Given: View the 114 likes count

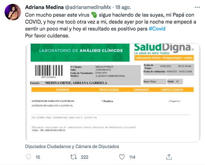Looking at the screenshot, I should pos(132,157).
